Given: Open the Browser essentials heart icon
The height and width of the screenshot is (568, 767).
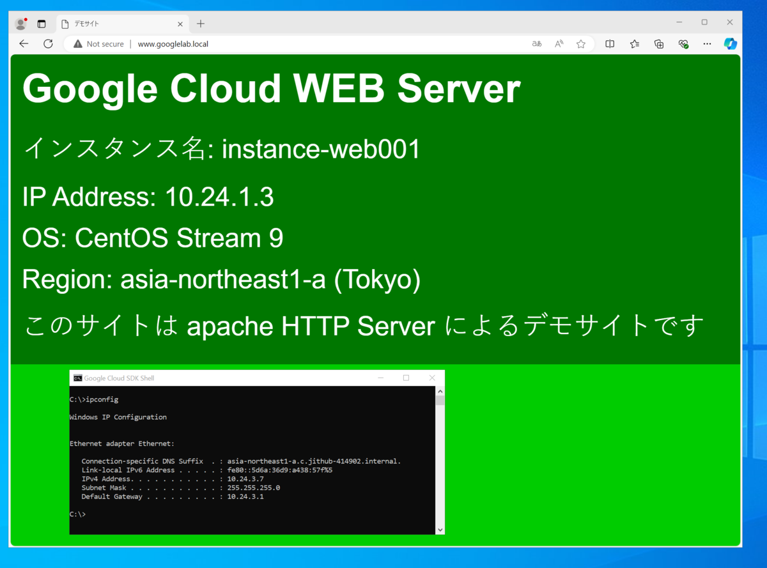Looking at the screenshot, I should point(683,44).
